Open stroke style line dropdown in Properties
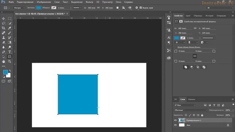Viewport: 235px width, 132px height. pyautogui.click(x=209, y=38)
